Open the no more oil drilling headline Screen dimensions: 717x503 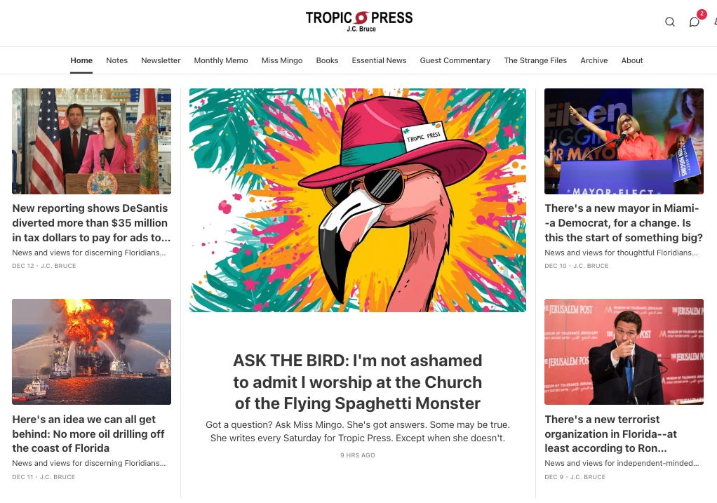(x=88, y=434)
